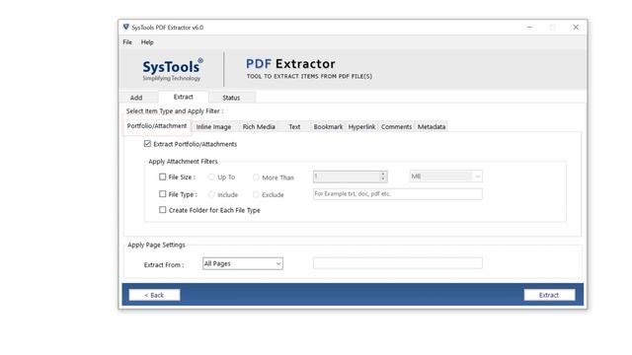Click the Select Item Type and Apply Filter text
The height and width of the screenshot is (355, 632).
tap(175, 111)
